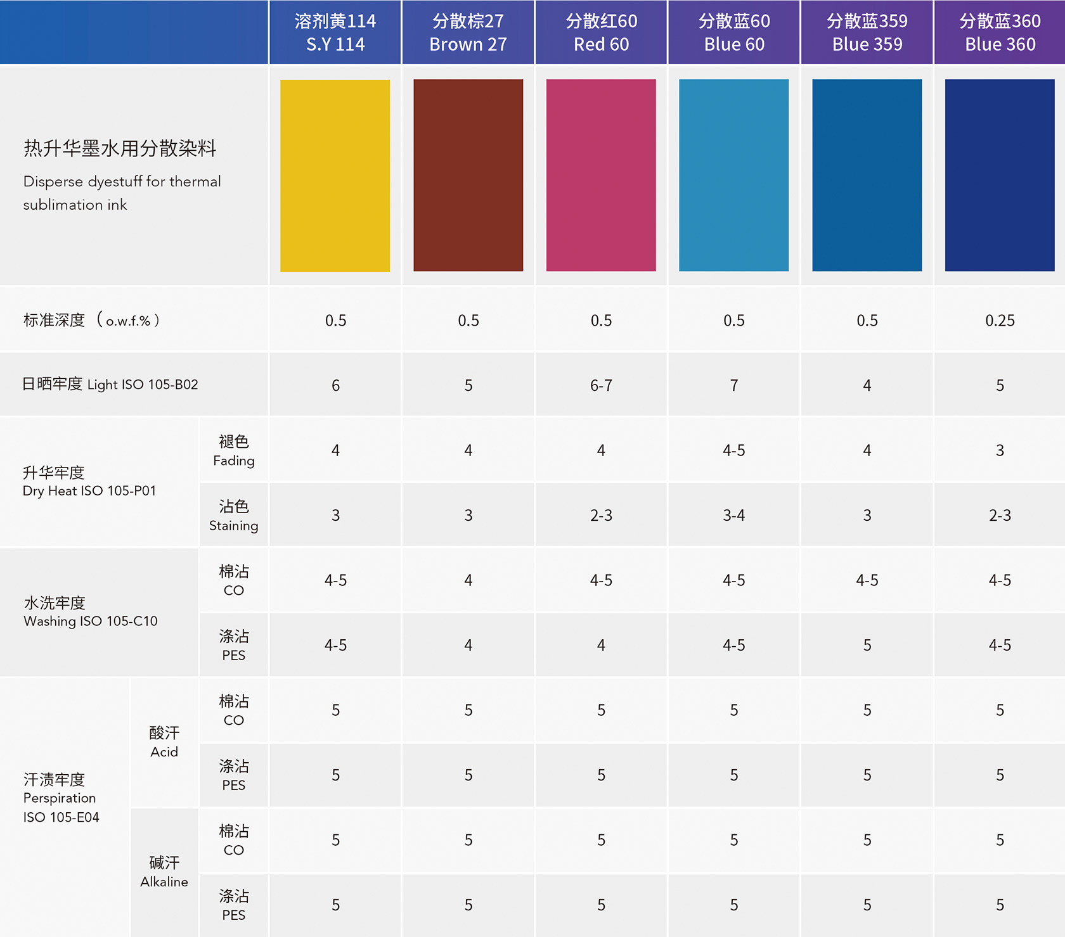Select the Brown 27 column header
Image resolution: width=1065 pixels, height=937 pixels.
point(468,32)
